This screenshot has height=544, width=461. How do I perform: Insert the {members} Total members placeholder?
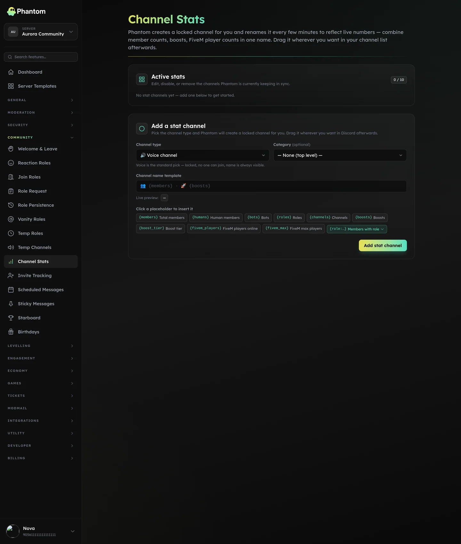(x=162, y=218)
